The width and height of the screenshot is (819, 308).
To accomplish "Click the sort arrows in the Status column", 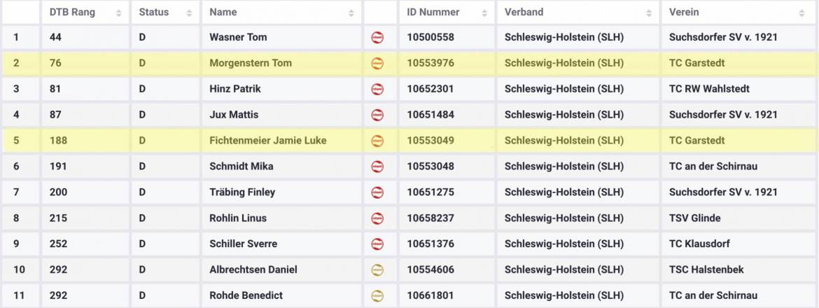I will 189,13.
